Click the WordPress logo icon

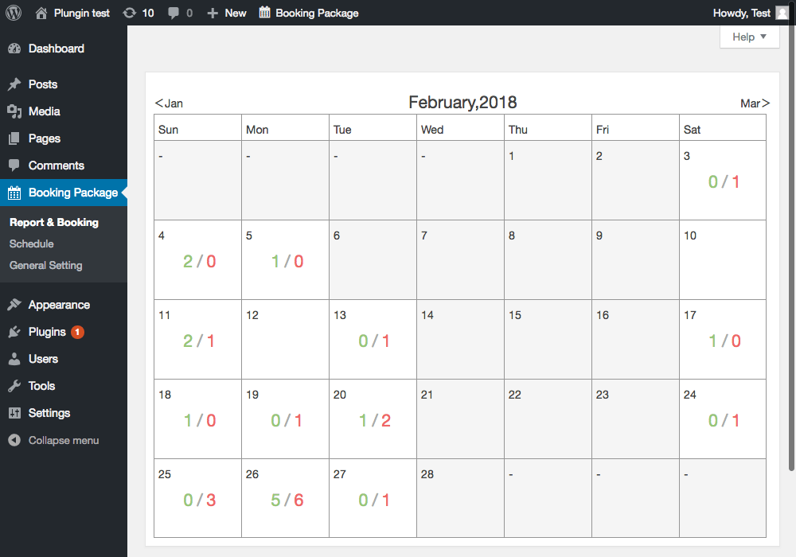[14, 13]
